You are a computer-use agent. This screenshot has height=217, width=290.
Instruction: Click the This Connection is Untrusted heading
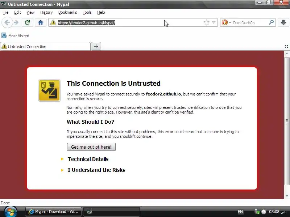113,84
